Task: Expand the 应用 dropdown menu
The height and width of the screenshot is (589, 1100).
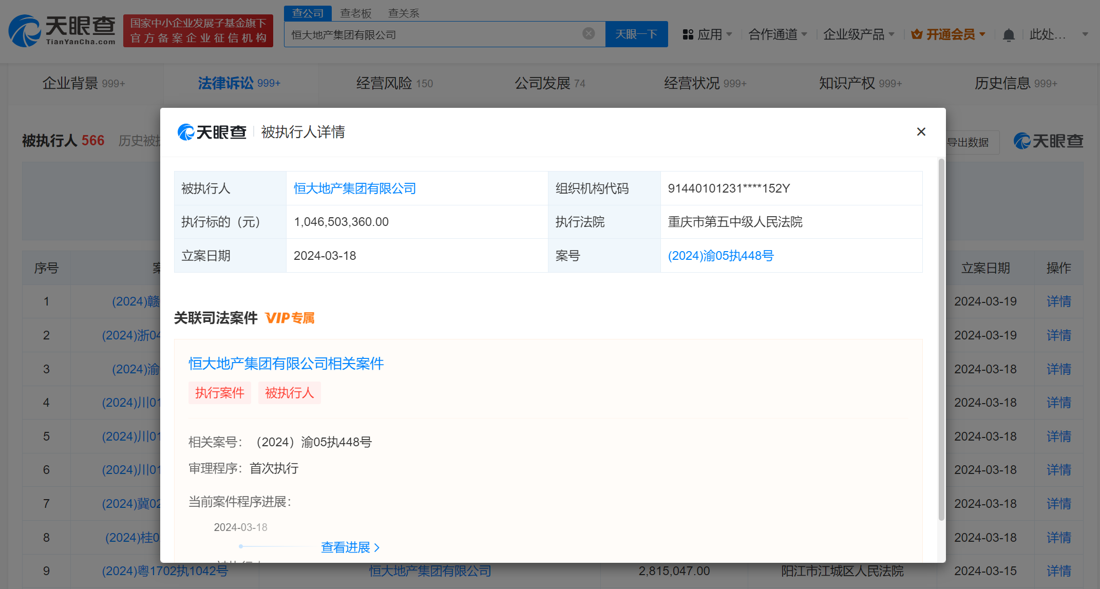Action: coord(729,34)
